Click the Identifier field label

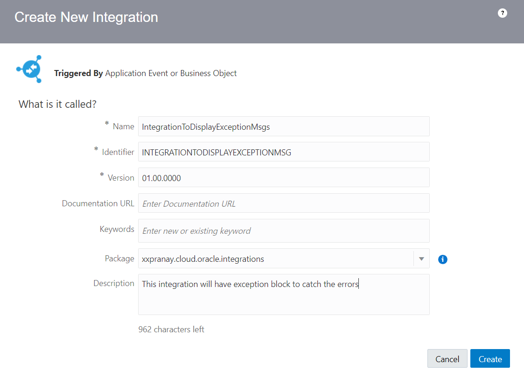pyautogui.click(x=118, y=152)
